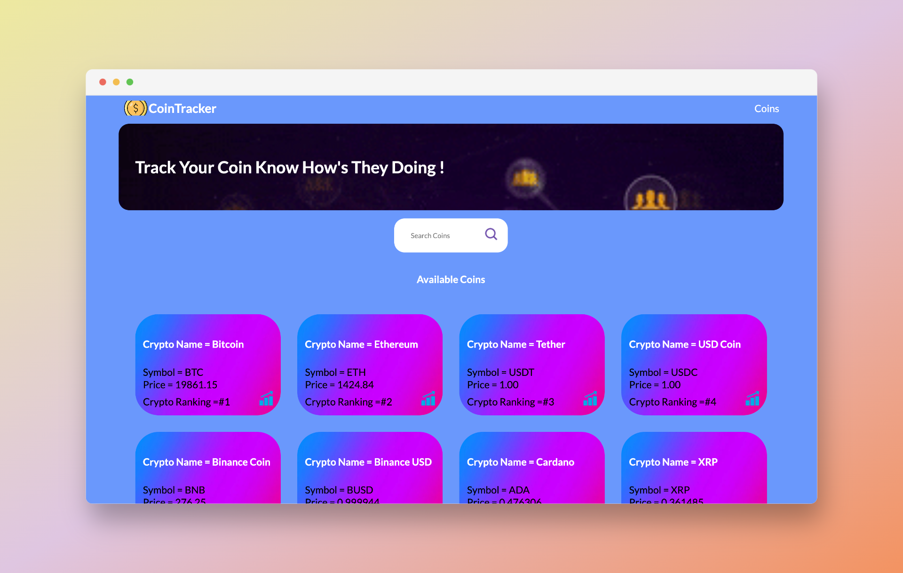
Task: Click the chart icon on the Tether card
Action: click(590, 399)
